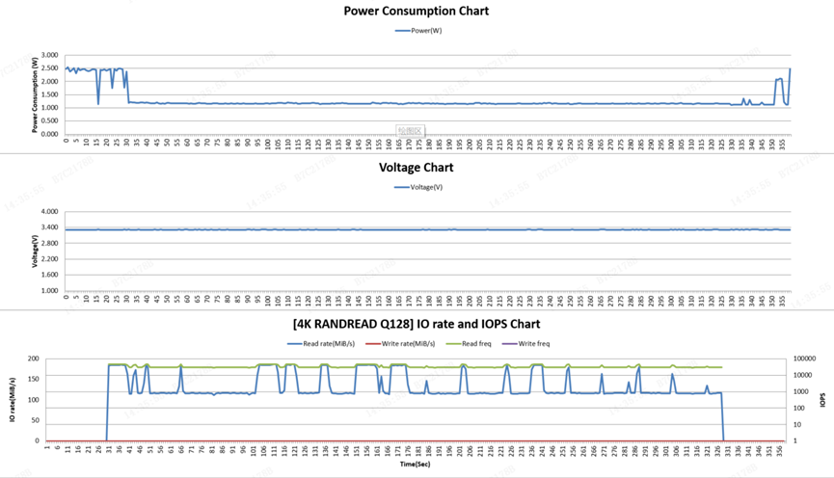This screenshot has height=478, width=834.
Task: Click the Write freq legend entry
Action: (526, 344)
